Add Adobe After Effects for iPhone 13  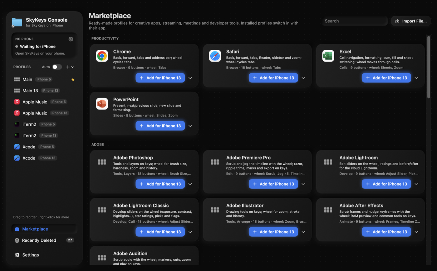[386, 232]
